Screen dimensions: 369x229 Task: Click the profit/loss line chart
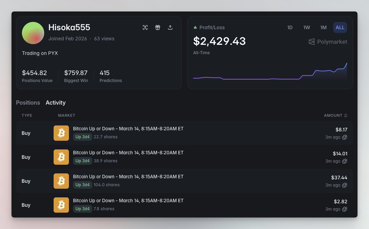tap(270, 72)
